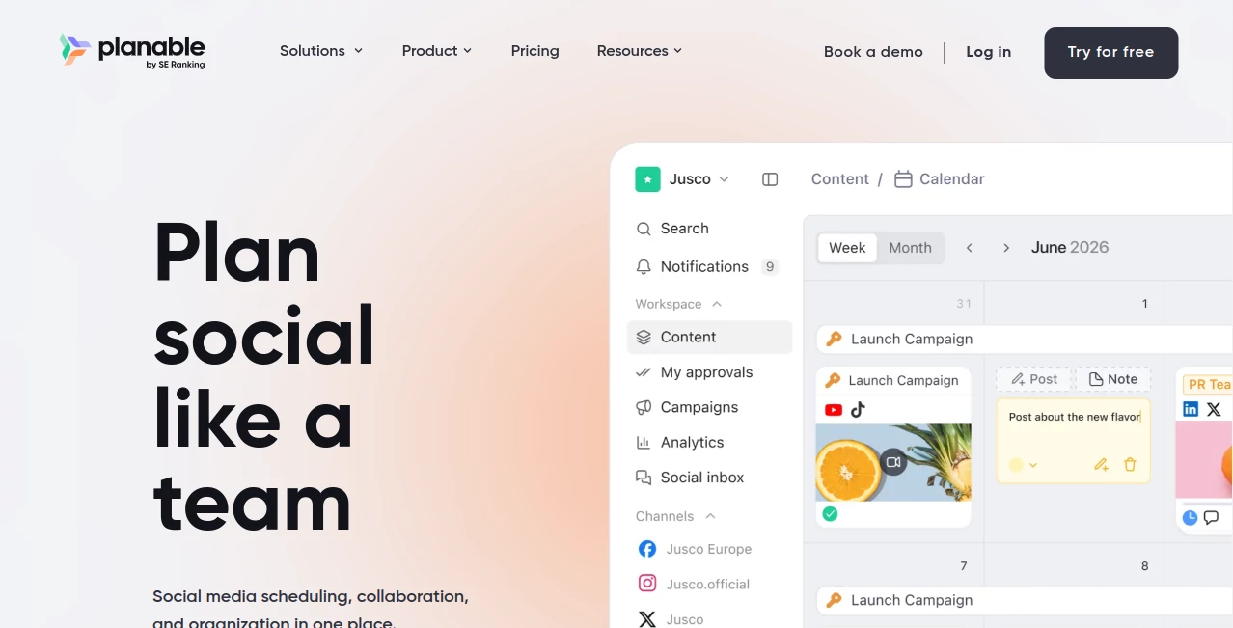
Task: Click the Book a demo link
Action: pyautogui.click(x=873, y=52)
